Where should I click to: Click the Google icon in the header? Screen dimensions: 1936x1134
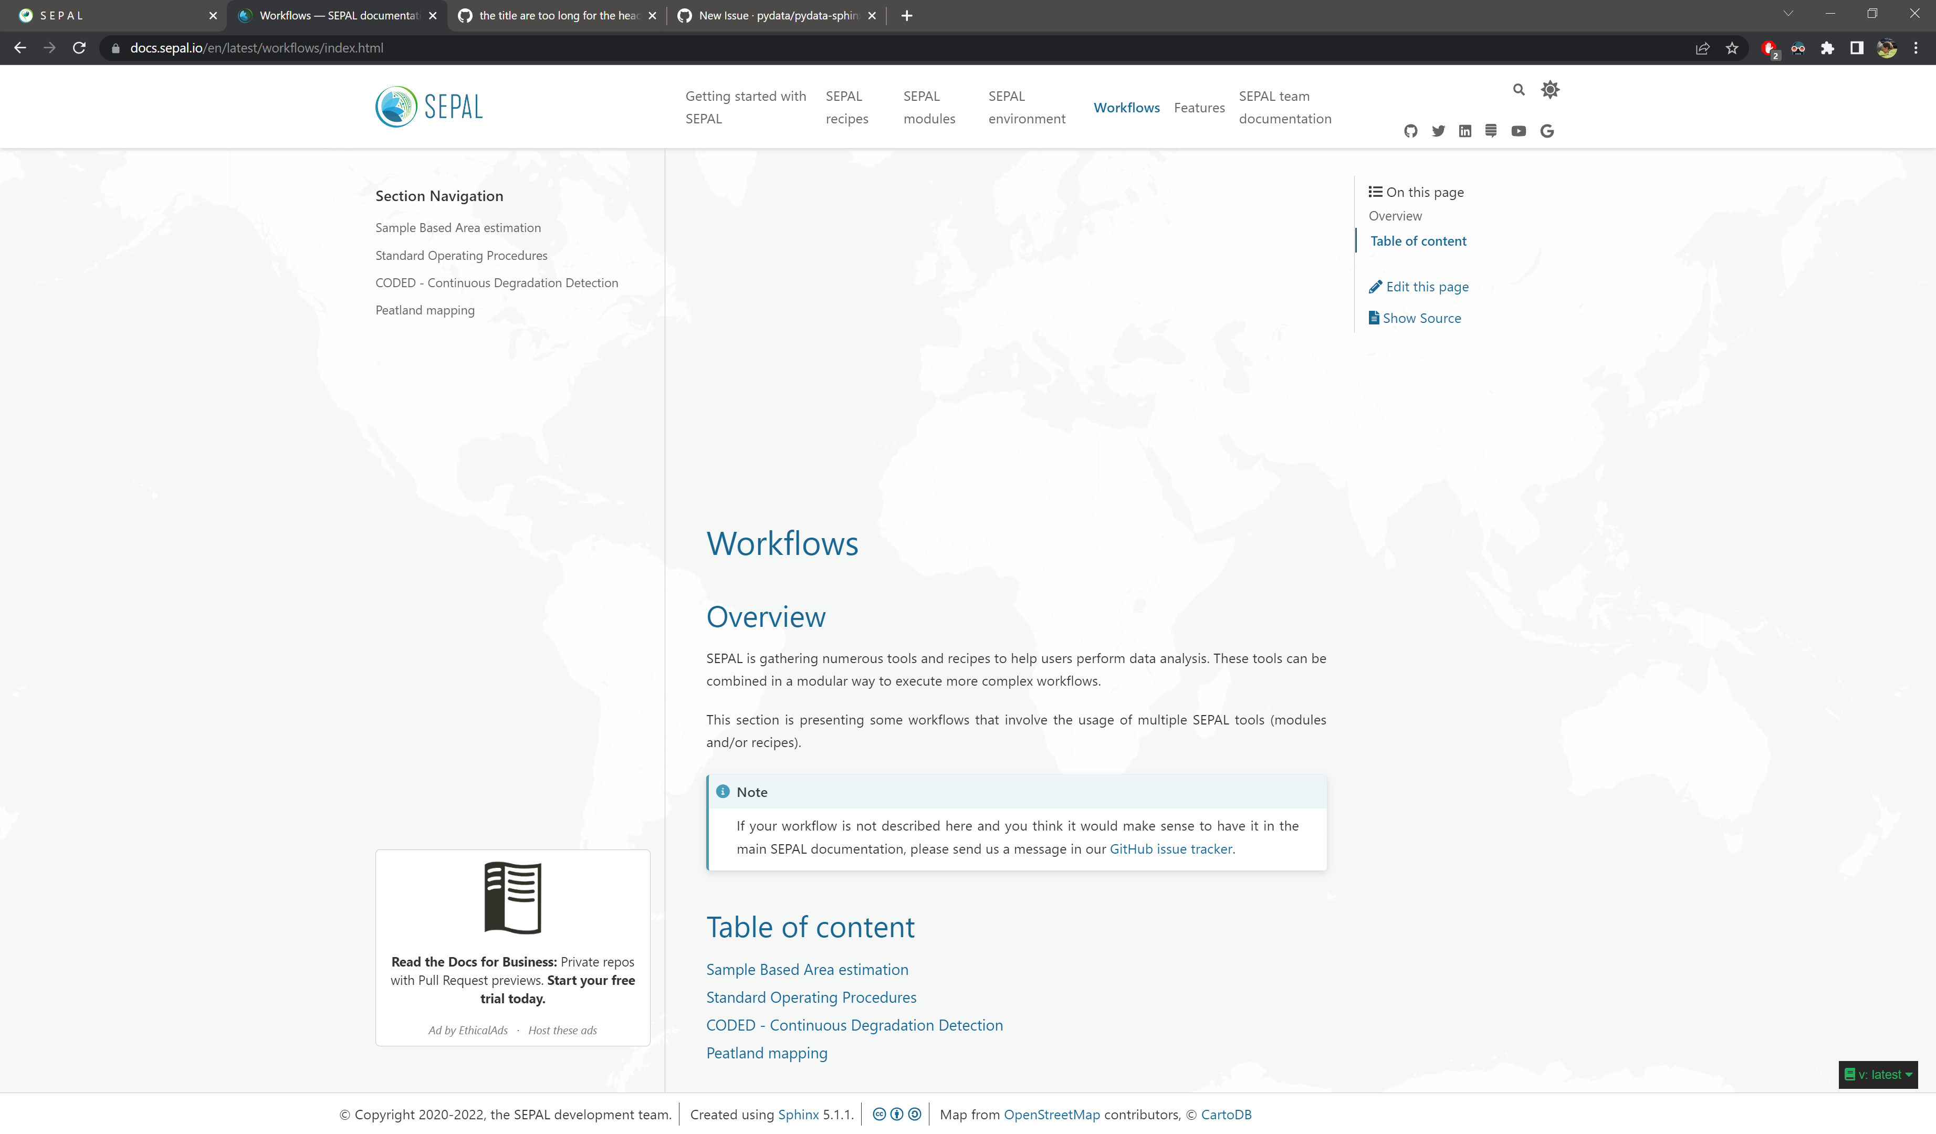[x=1546, y=131]
